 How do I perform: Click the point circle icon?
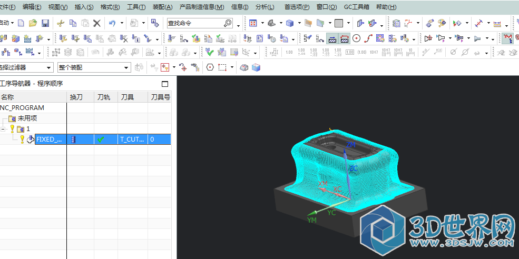click(x=357, y=39)
